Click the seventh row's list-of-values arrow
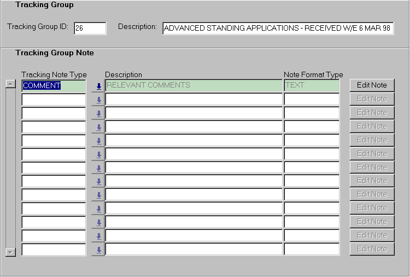The image size is (410, 277). (98, 168)
